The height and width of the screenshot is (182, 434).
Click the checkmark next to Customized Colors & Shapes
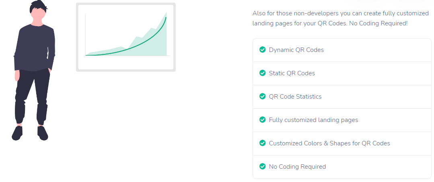pos(262,143)
